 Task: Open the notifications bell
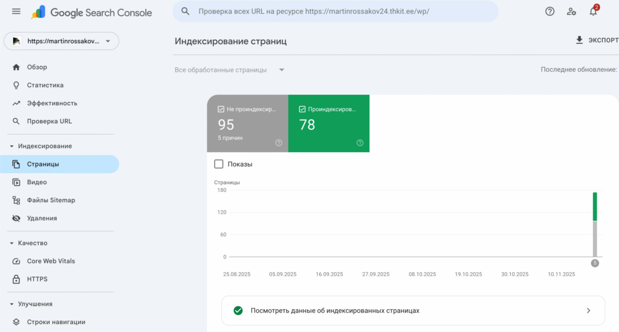593,11
